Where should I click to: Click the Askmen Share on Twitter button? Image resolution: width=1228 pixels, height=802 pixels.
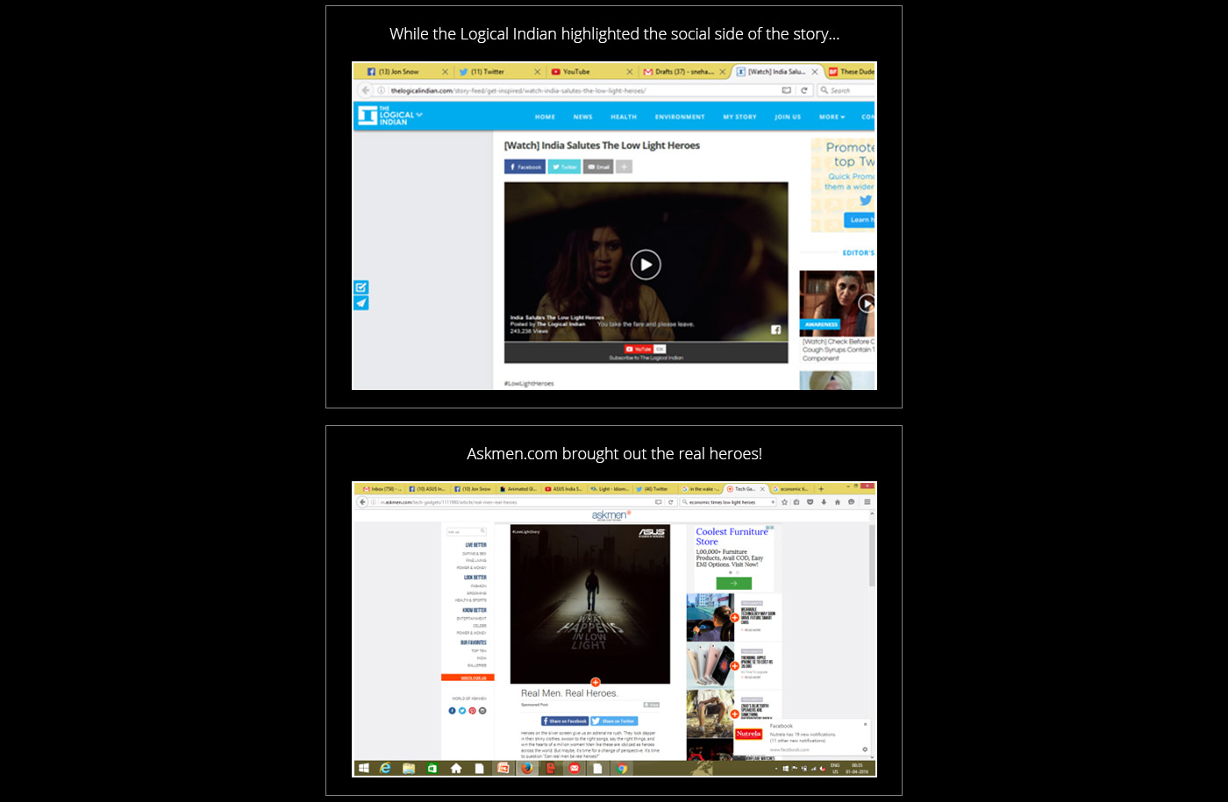coord(614,721)
